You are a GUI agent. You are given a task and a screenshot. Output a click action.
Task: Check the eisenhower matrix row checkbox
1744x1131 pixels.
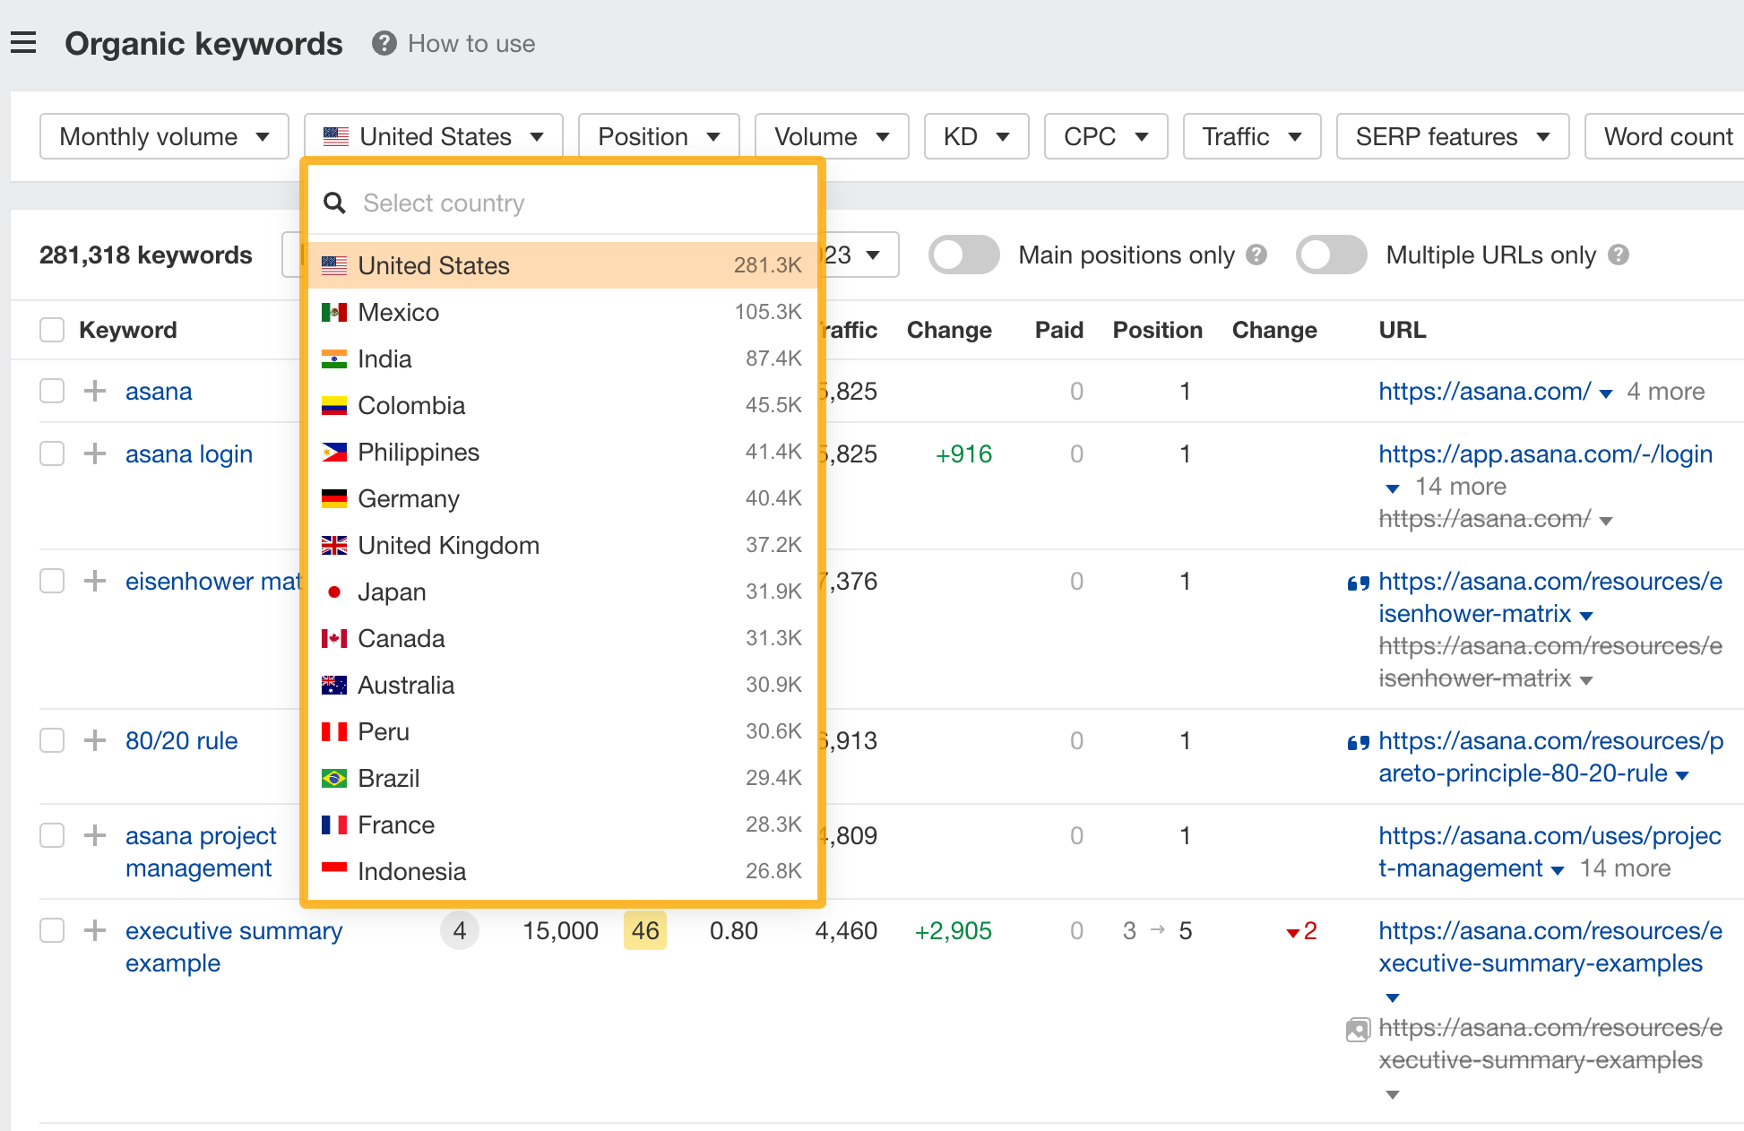[52, 581]
